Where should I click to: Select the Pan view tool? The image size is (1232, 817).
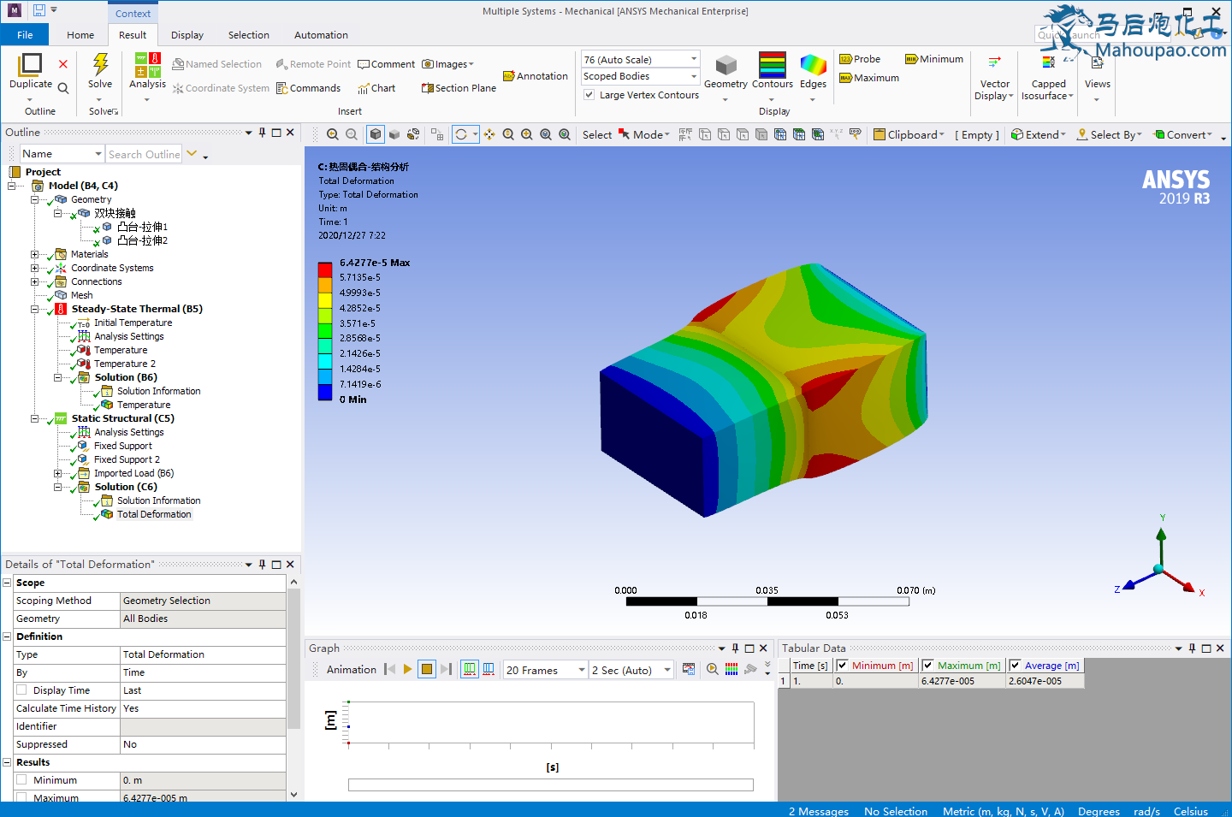(x=489, y=134)
